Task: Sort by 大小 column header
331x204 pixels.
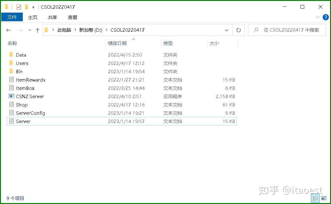Action: click(214, 43)
